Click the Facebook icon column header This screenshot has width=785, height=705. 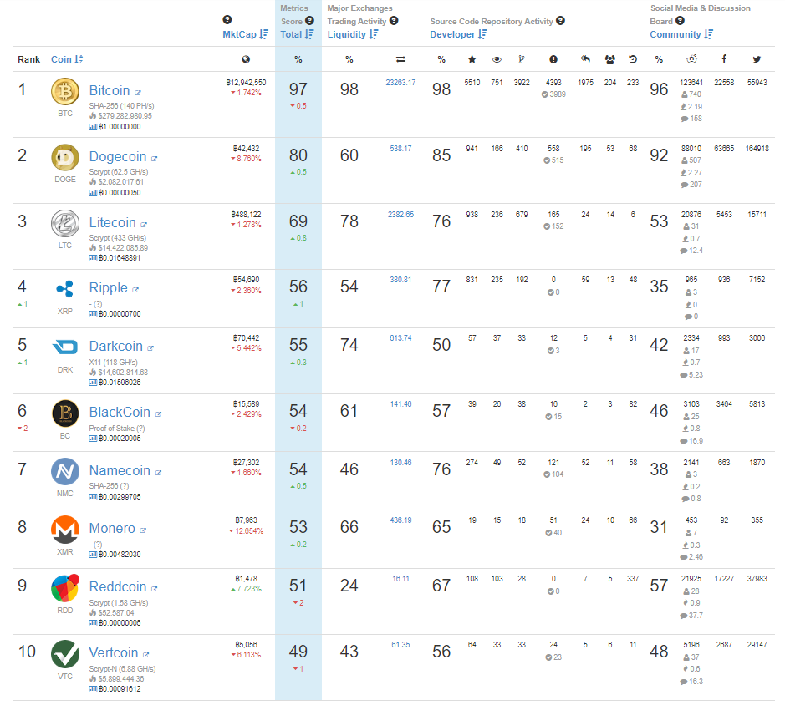tap(724, 59)
